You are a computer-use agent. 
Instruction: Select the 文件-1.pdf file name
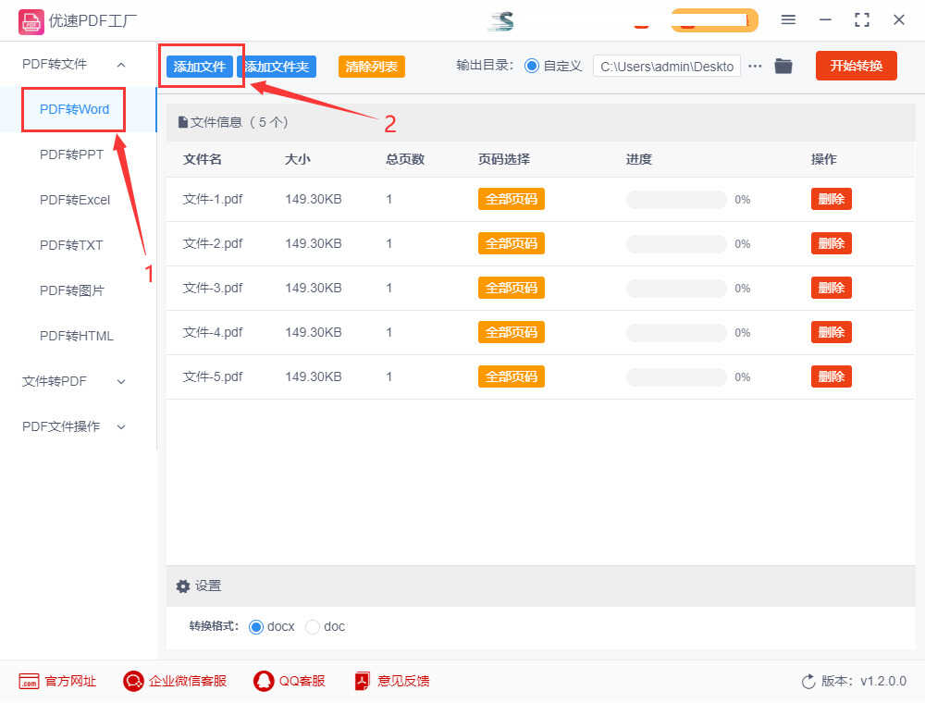[213, 200]
